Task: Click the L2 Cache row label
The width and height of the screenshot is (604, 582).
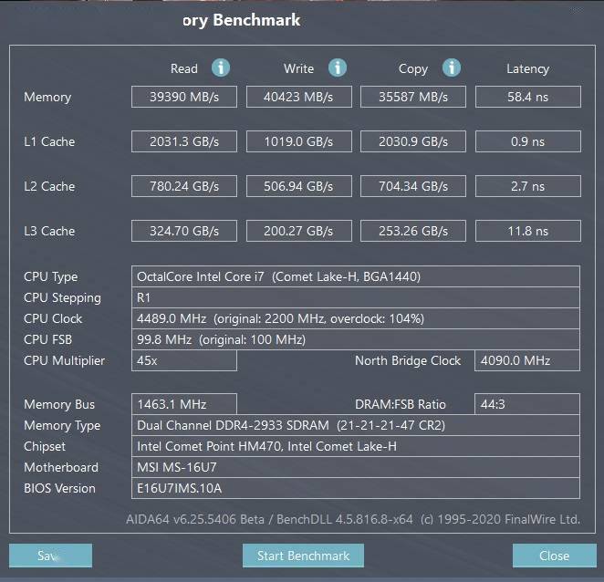Action: 49,186
